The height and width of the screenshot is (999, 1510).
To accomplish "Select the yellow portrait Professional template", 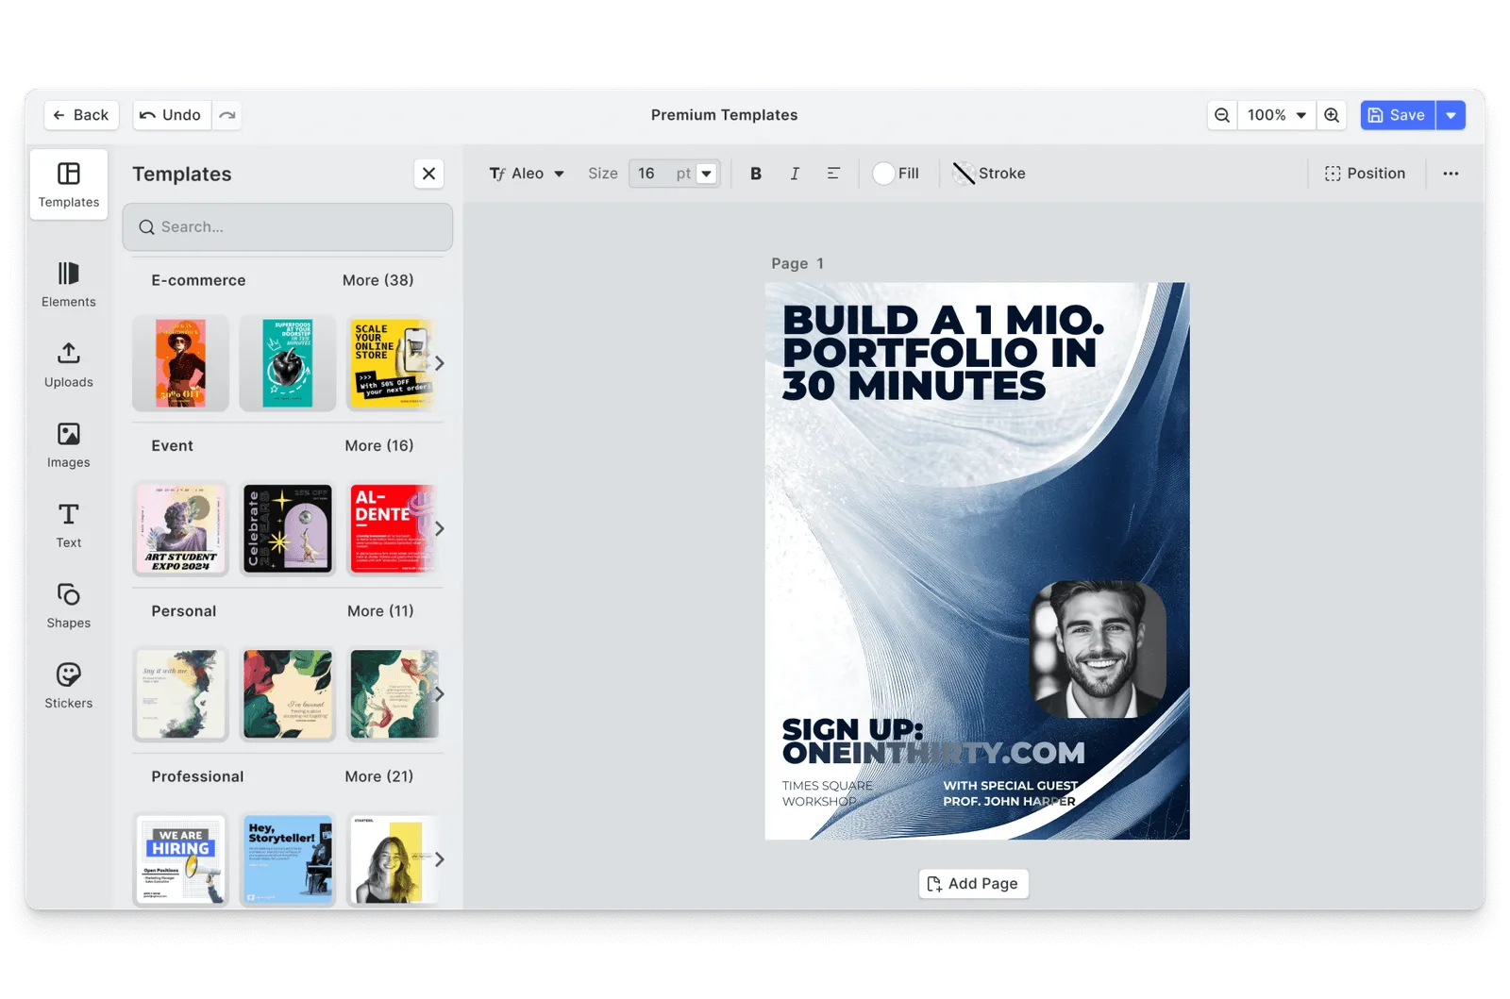I will click(390, 859).
